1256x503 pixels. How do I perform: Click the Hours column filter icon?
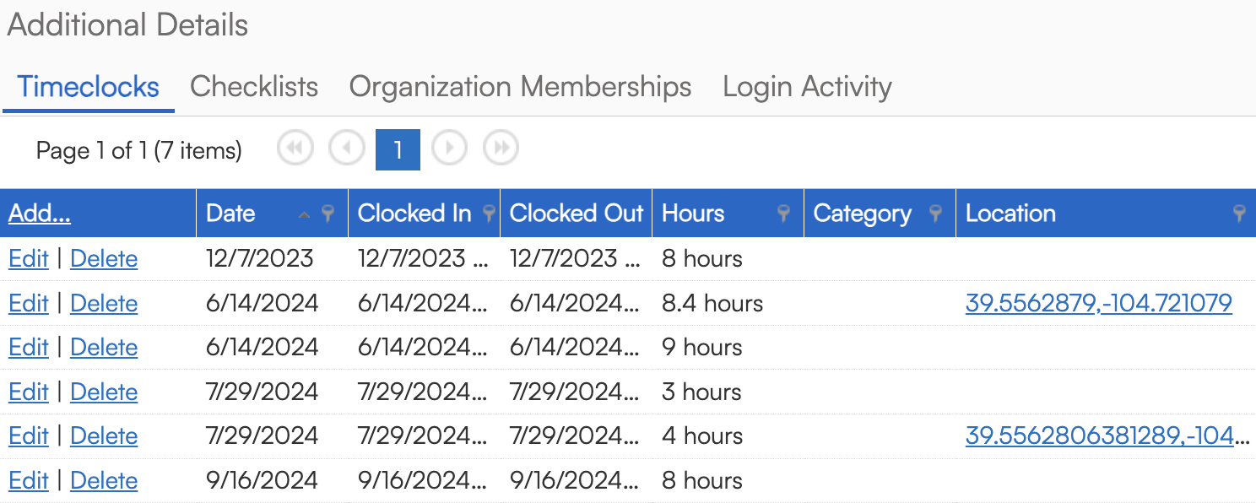tap(784, 214)
